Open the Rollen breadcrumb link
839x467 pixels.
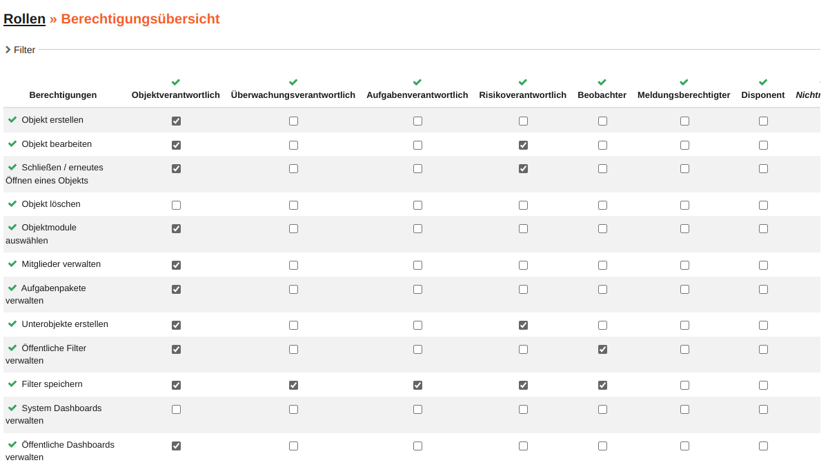[24, 19]
